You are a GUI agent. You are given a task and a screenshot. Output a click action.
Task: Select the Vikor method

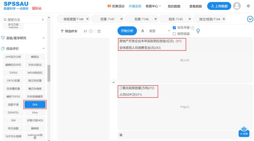(35, 112)
